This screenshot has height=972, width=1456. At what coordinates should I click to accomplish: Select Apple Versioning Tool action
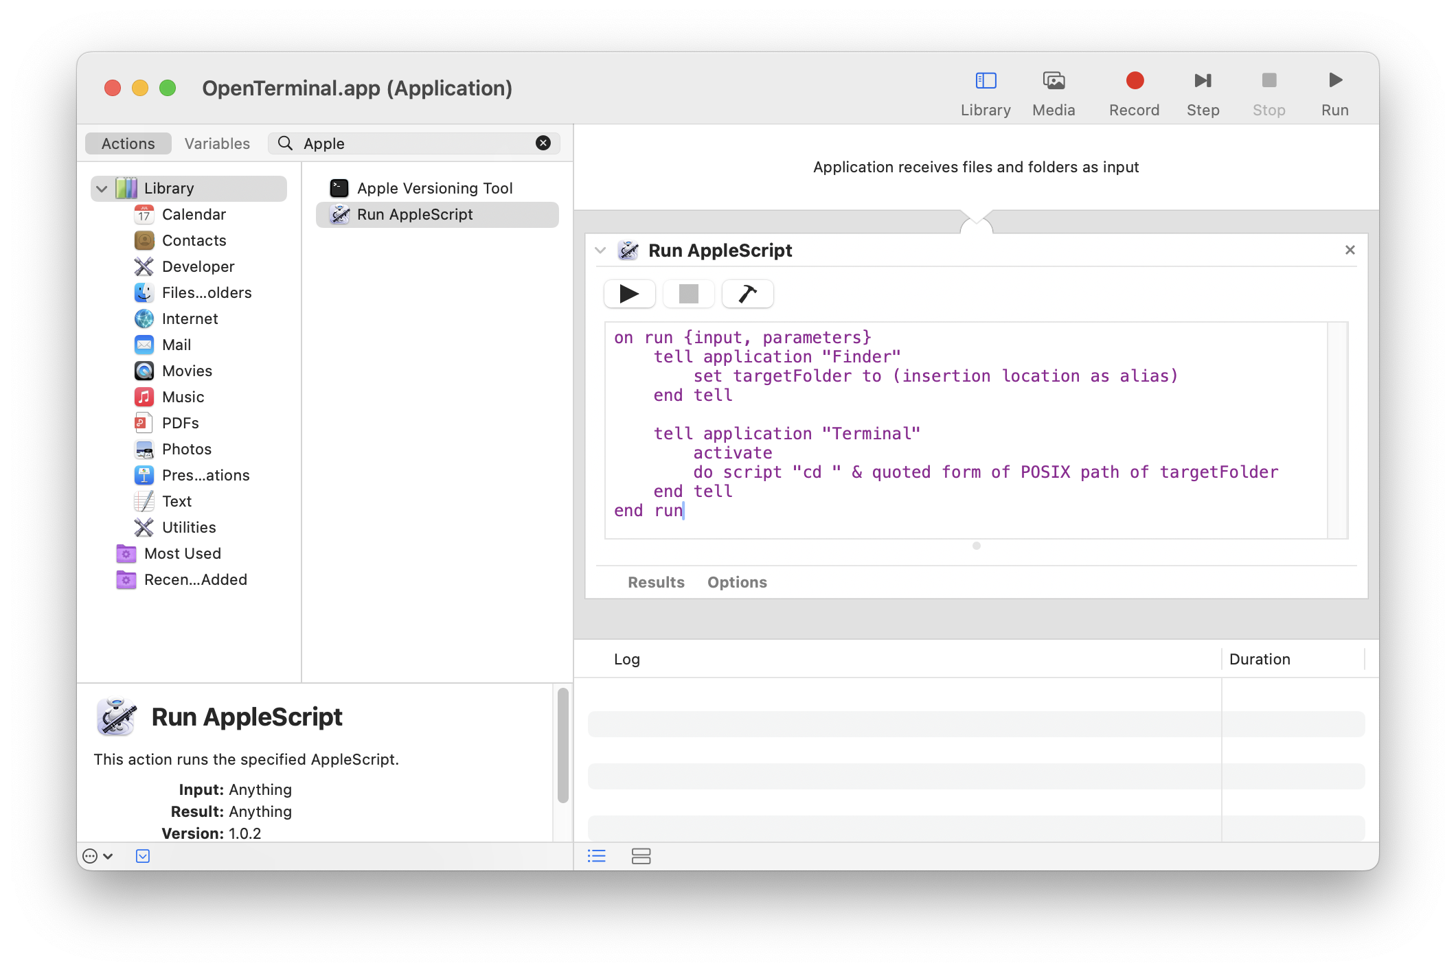click(435, 188)
